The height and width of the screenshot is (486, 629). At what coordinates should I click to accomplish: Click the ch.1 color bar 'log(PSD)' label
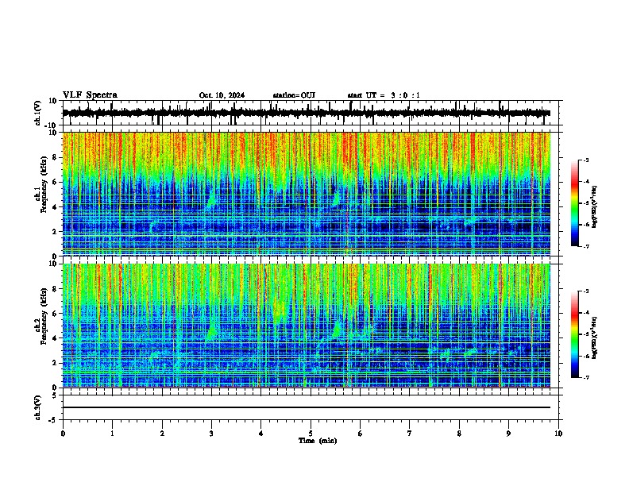click(595, 207)
